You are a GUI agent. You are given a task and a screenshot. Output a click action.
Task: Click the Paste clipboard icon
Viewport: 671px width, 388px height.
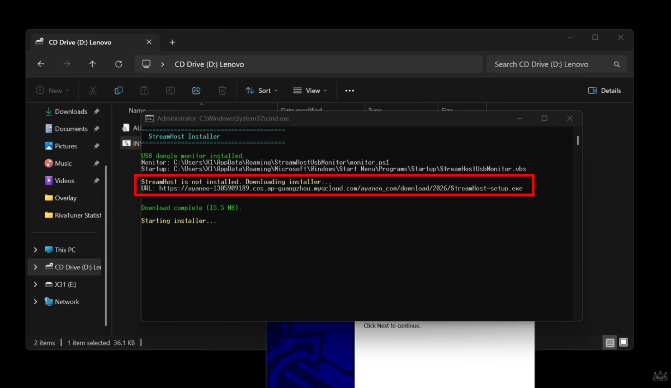pos(144,90)
